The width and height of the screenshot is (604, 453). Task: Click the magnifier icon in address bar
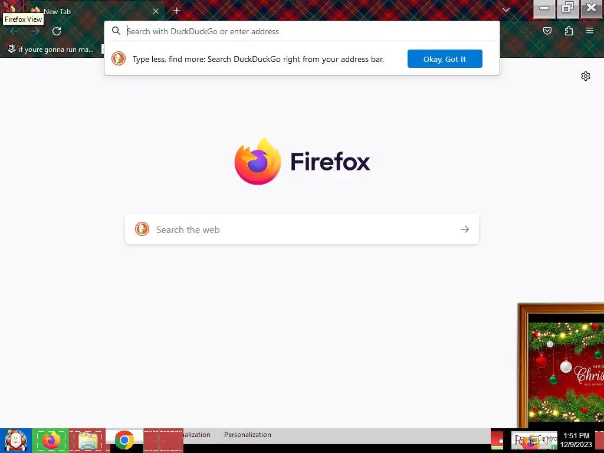116,31
